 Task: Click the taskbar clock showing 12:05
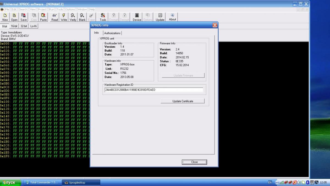(323, 182)
